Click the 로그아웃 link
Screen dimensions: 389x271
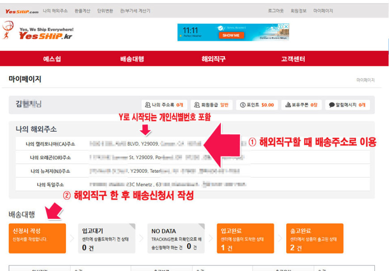275,11
